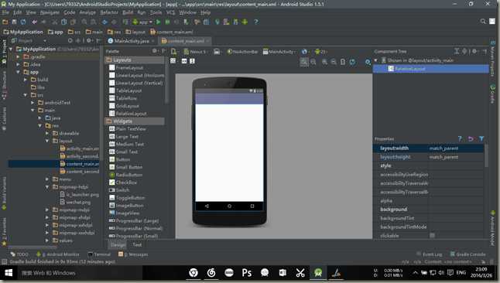
Task: Click the Properties help question icon
Action: tap(460, 138)
